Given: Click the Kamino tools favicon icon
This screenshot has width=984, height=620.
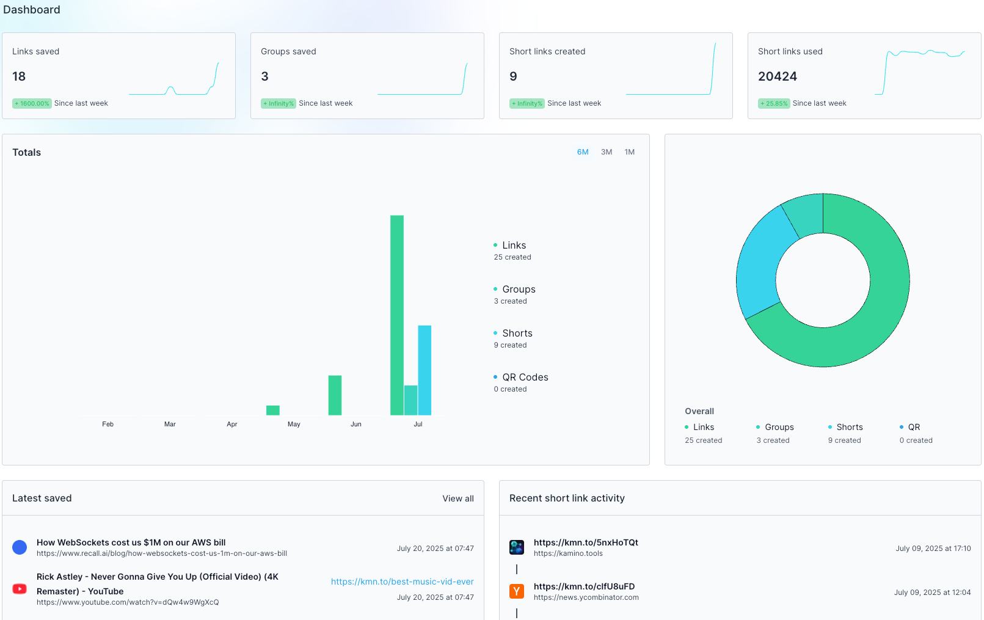Looking at the screenshot, I should [517, 547].
